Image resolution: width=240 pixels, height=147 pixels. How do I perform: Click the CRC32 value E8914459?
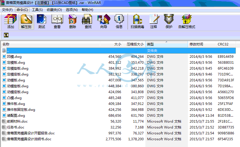226,57
